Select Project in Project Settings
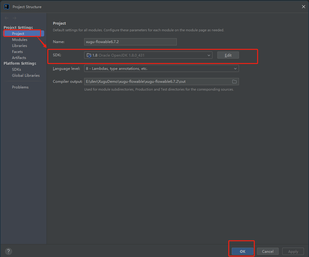The image size is (309, 257). pos(18,33)
